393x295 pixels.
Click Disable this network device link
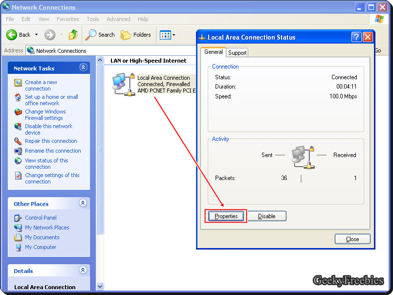click(x=48, y=129)
